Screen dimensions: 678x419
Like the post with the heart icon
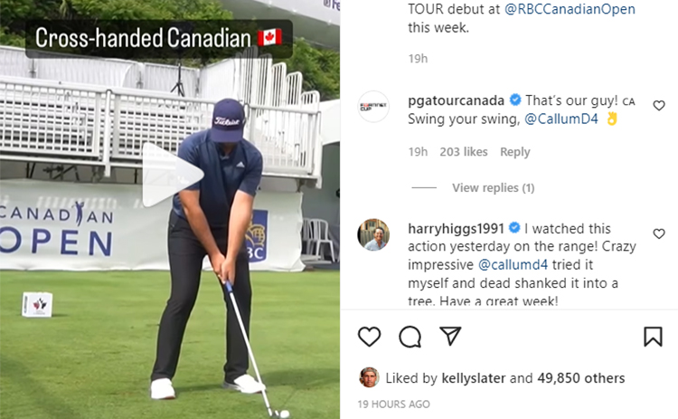coord(369,337)
